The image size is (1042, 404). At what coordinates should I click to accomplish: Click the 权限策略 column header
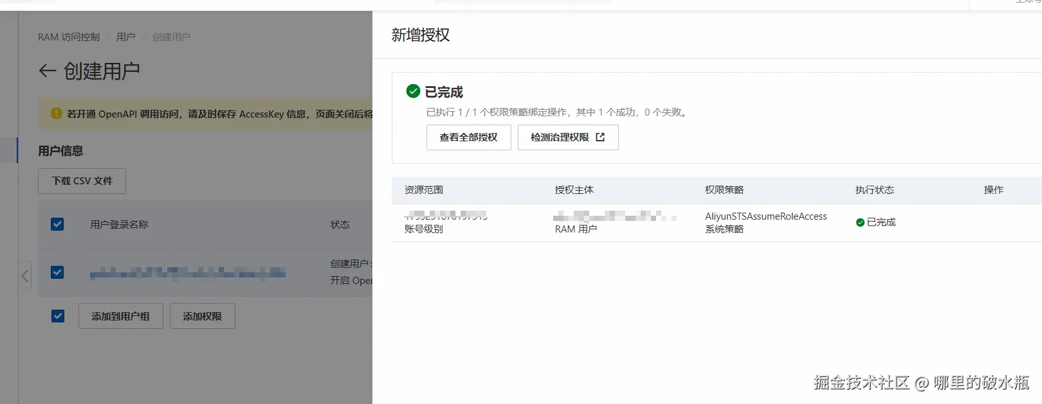[724, 190]
